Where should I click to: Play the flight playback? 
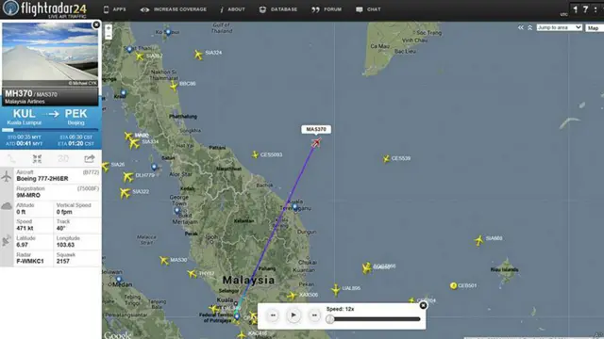[x=294, y=315]
